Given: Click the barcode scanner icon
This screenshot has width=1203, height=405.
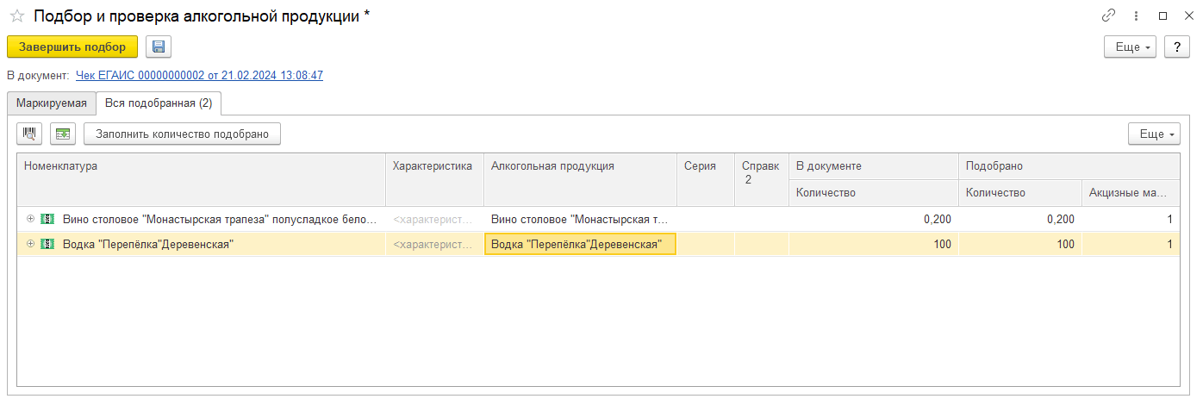Looking at the screenshot, I should point(31,134).
